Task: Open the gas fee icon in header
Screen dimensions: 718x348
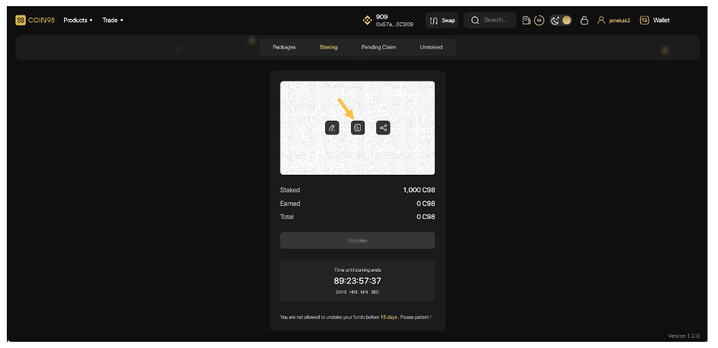Action: point(526,21)
